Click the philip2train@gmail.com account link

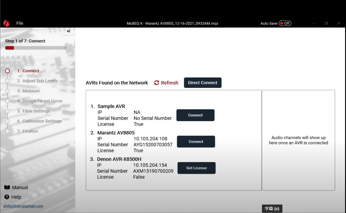[x=23, y=206]
